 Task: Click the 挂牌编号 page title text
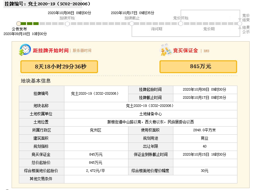point(47,4)
